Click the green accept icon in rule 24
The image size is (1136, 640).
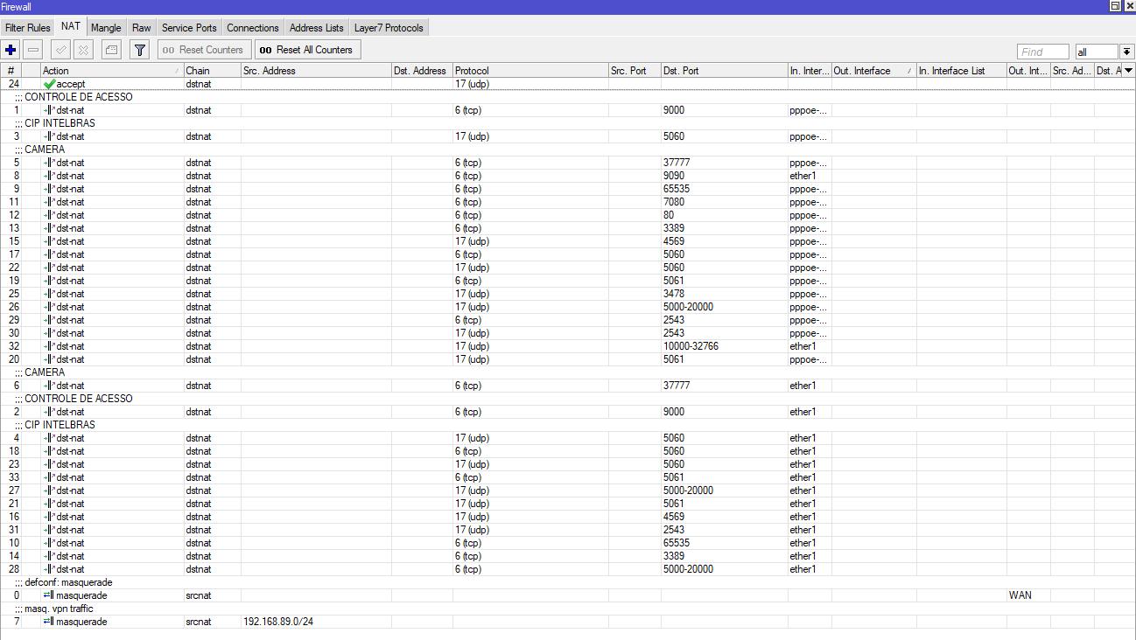50,84
